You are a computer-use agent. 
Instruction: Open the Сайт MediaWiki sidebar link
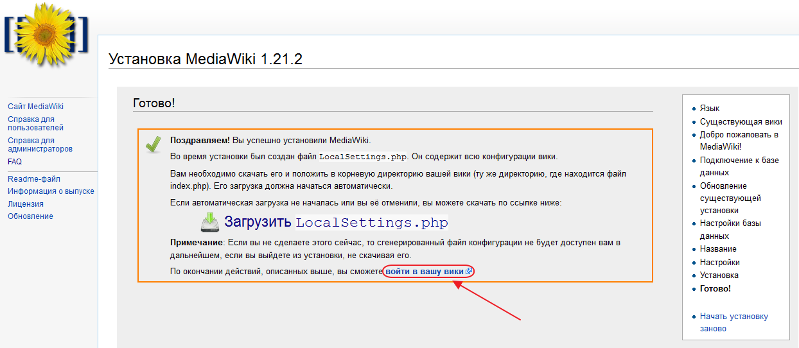[35, 107]
